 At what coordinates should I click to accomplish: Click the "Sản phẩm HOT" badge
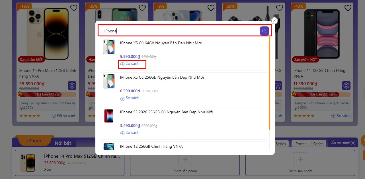305,60
